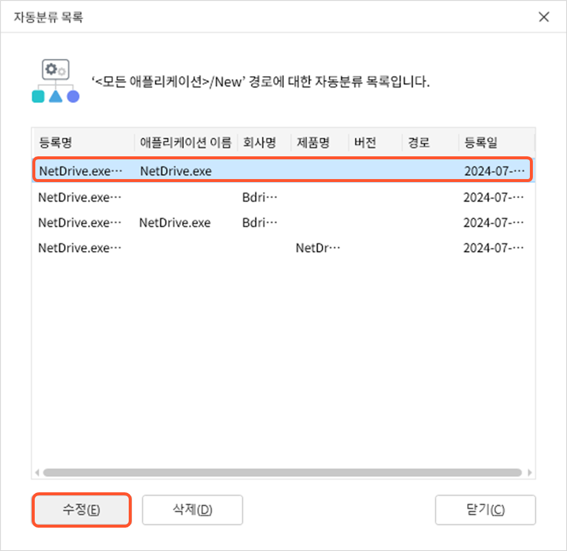Click the horizontal scrollbar thumb of the list
Image resolution: width=567 pixels, height=551 pixels.
pos(283,473)
